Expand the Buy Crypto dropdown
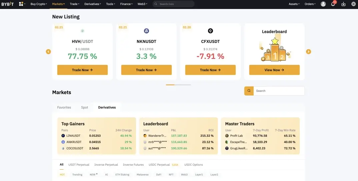Viewport: 358px width, 181px height. click(x=39, y=4)
